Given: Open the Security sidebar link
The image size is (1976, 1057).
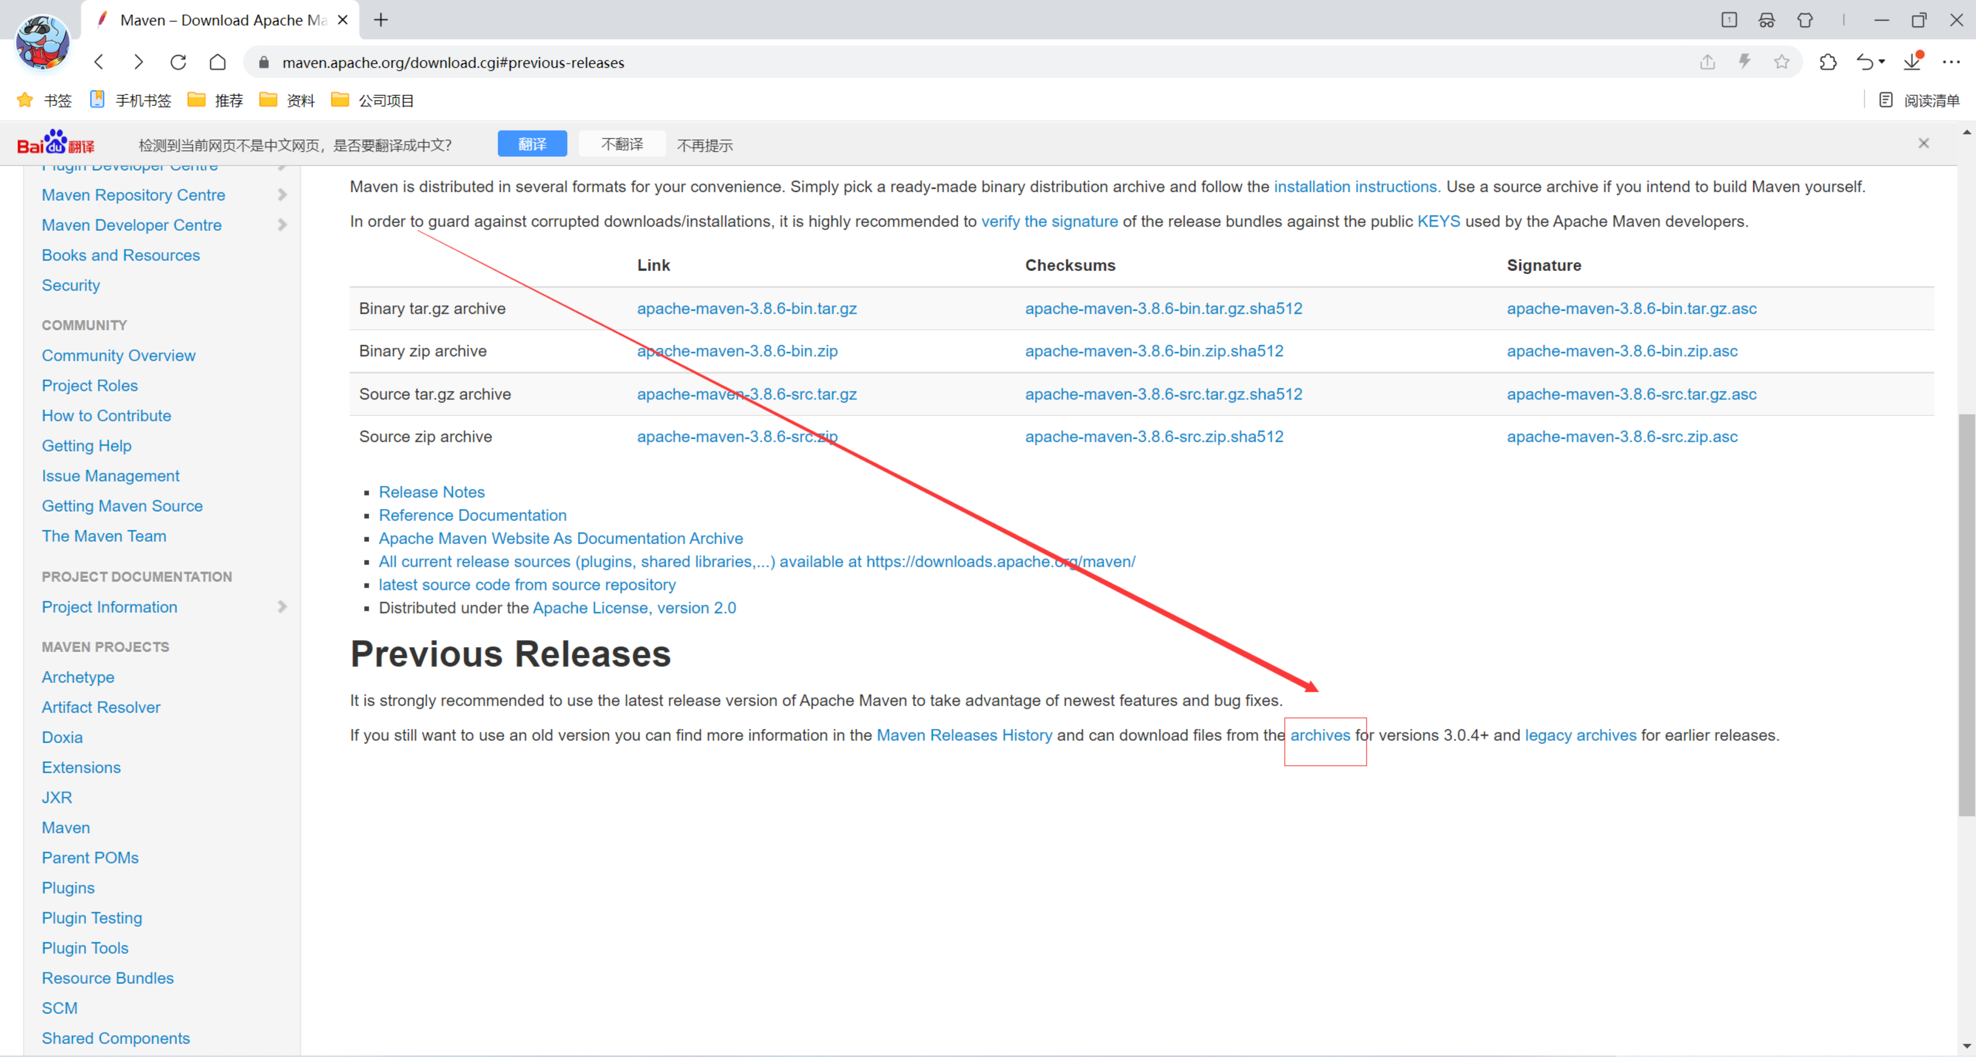Looking at the screenshot, I should [x=70, y=285].
